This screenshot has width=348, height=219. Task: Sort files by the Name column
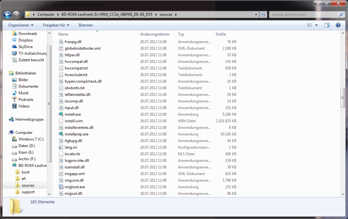point(63,34)
